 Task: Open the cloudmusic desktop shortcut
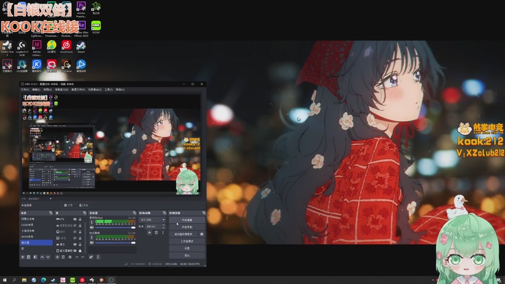click(x=66, y=47)
